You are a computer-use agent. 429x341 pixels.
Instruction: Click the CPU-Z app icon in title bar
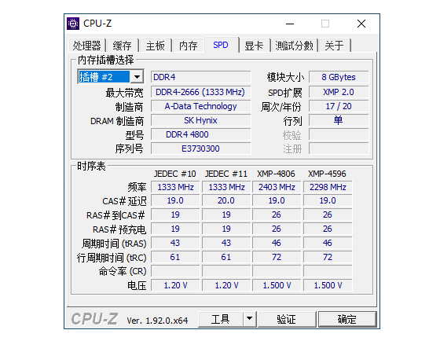point(73,24)
